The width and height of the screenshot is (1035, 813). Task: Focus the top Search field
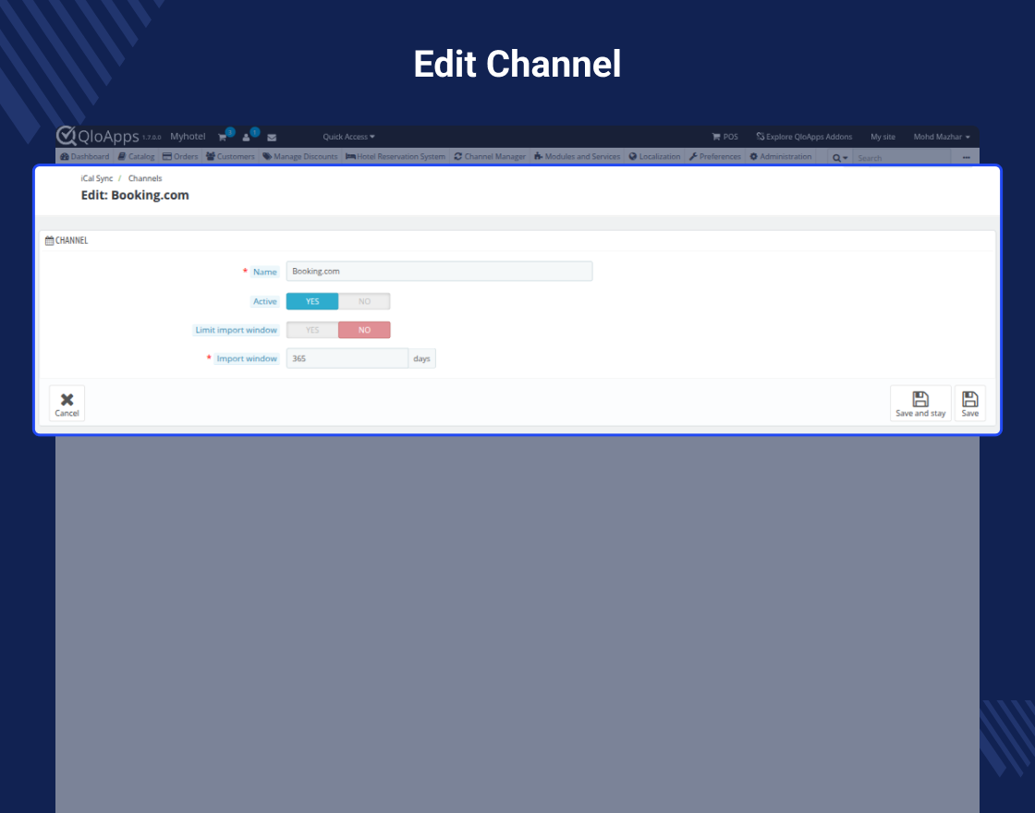(901, 158)
